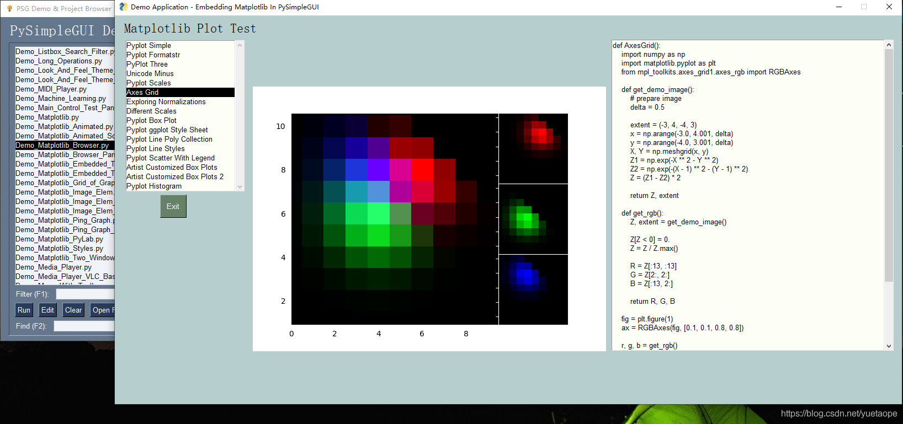This screenshot has width=903, height=424.
Task: Click the lightbulb icon in PSG Demo Browser title bar
Action: pyautogui.click(x=9, y=8)
